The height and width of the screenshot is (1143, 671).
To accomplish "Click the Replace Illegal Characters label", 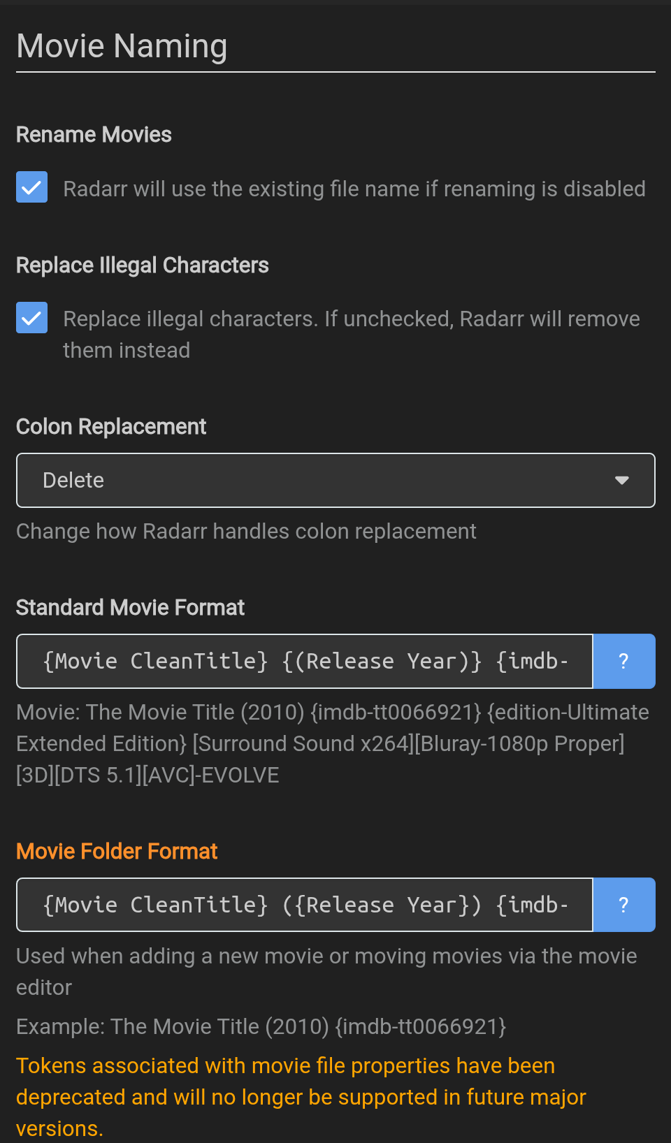I will pyautogui.click(x=142, y=265).
